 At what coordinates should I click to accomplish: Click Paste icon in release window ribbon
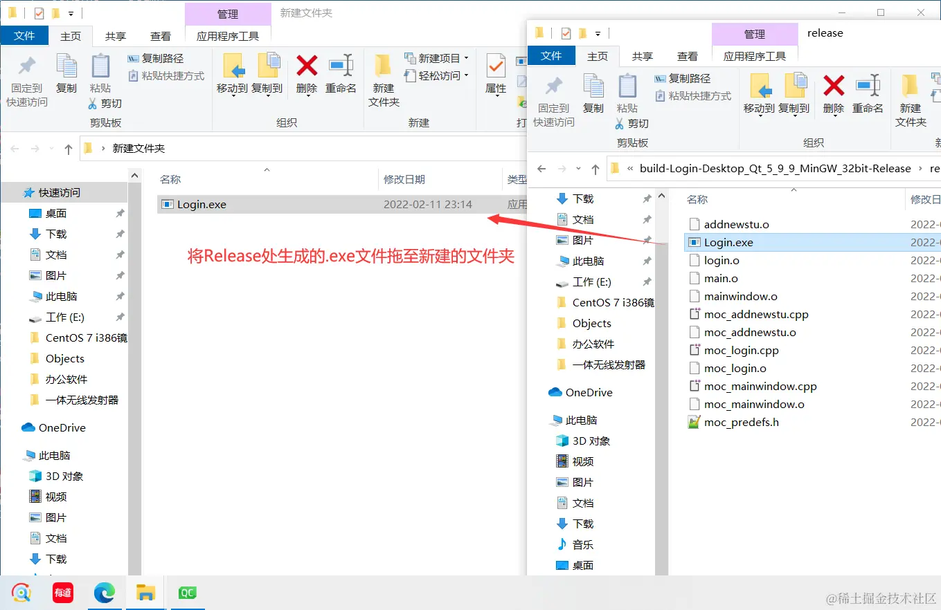pyautogui.click(x=627, y=93)
